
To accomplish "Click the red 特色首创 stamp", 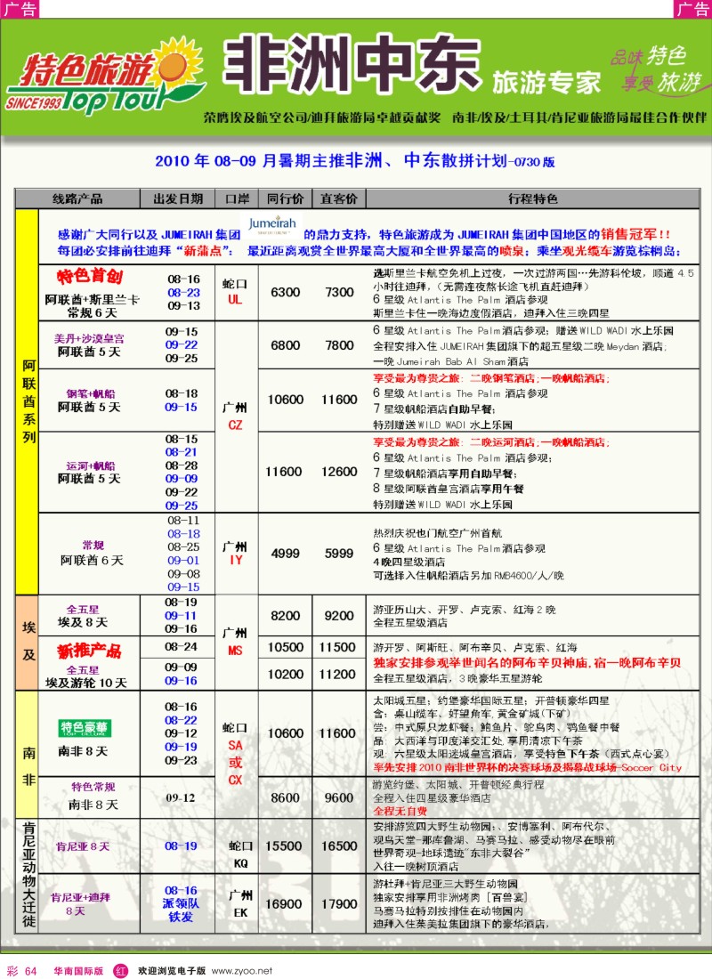I will coord(89,277).
